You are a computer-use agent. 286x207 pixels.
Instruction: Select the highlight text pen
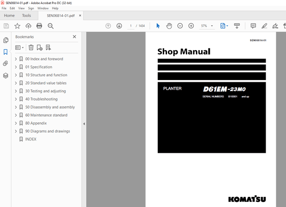(264, 26)
